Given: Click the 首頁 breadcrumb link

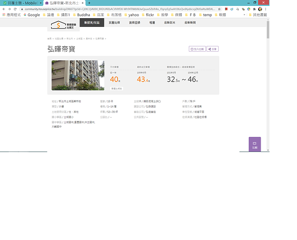Looking at the screenshot, I should point(49,39).
